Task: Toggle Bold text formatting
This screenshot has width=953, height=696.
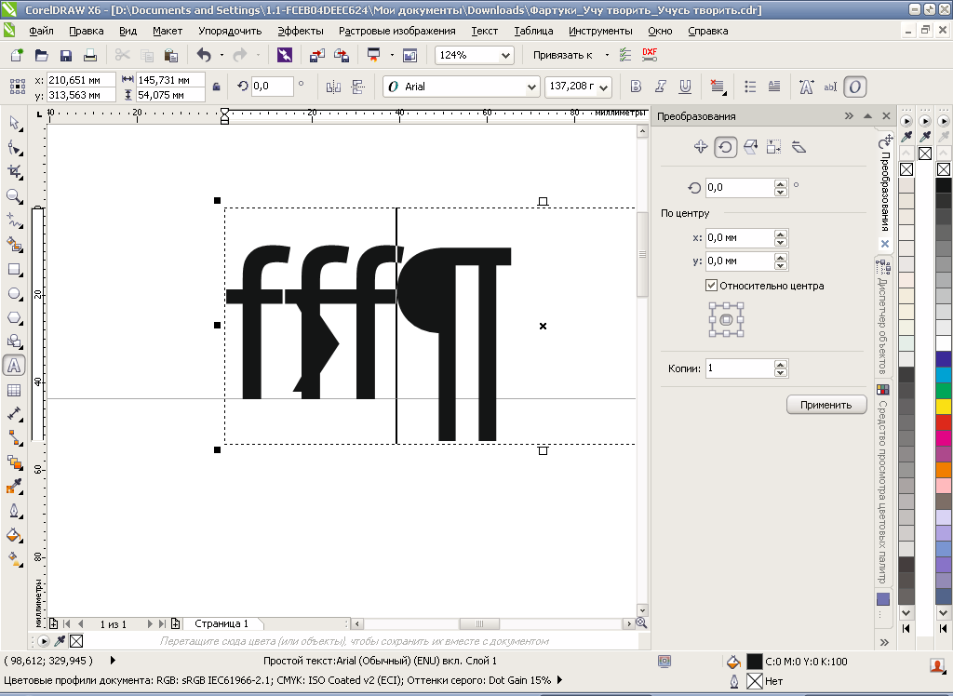Action: point(637,87)
